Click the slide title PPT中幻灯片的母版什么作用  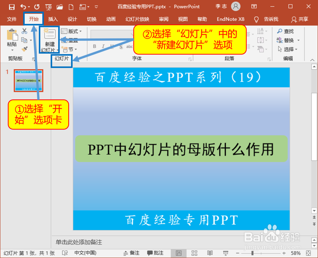click(181, 149)
